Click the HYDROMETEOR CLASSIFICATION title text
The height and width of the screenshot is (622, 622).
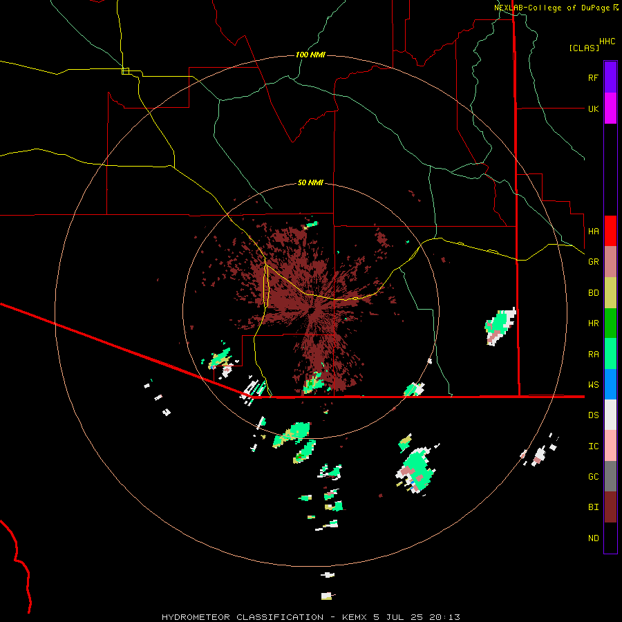click(243, 617)
